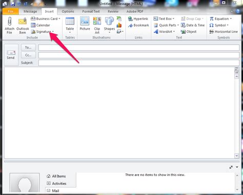The image size is (243, 195).
Task: Open the File tab
Action: pyautogui.click(x=10, y=11)
